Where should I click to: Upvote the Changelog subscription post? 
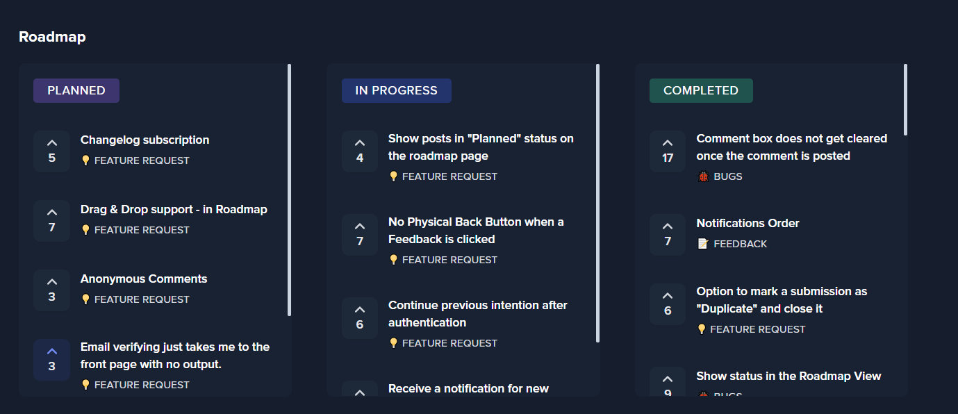51,151
